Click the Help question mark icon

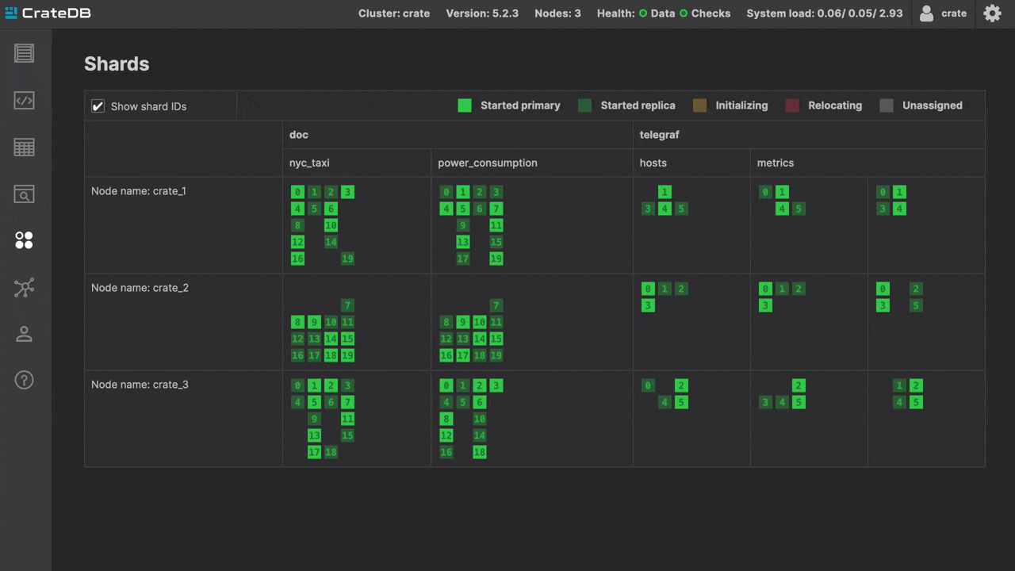(25, 380)
